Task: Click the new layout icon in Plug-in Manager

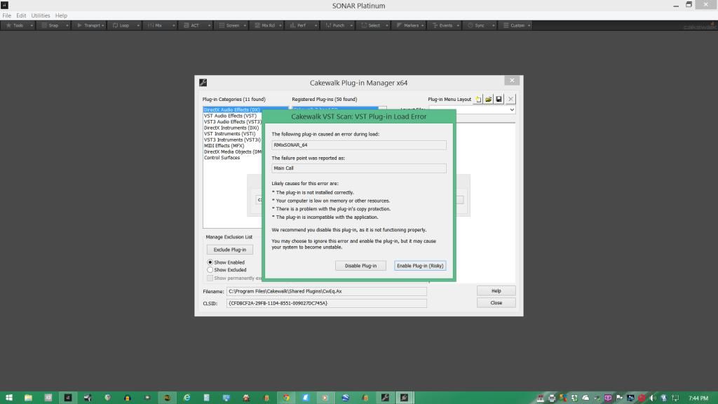Action: [x=478, y=100]
